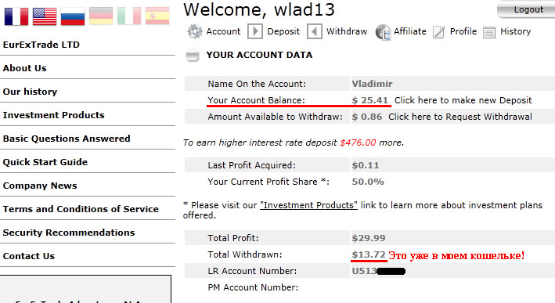The height and width of the screenshot is (303, 555).
Task: Open Profile from the top navigation
Action: tap(463, 31)
